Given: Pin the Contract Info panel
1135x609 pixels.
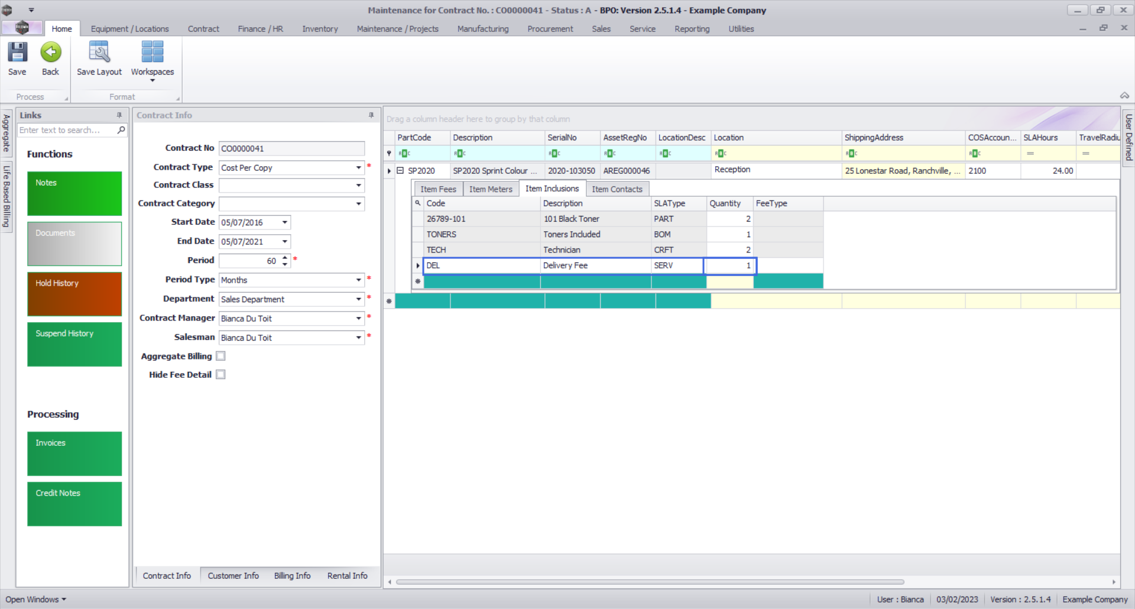Looking at the screenshot, I should [371, 115].
